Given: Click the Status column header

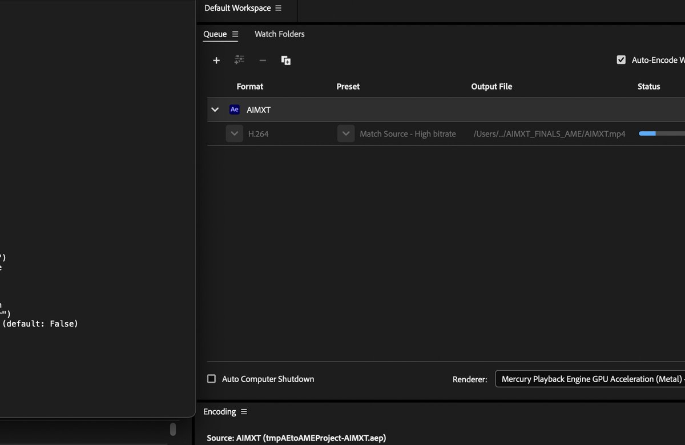Looking at the screenshot, I should tap(649, 87).
